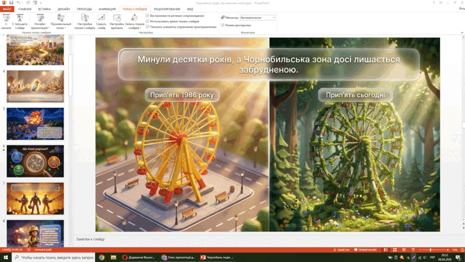This screenshot has width=465, height=262.
Task: Click start-from-beginning icon in Quick Access Toolbar
Action: click(35, 2)
